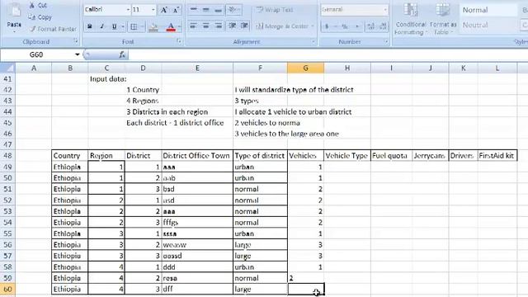Open the Alignment dialog launcher

click(313, 41)
